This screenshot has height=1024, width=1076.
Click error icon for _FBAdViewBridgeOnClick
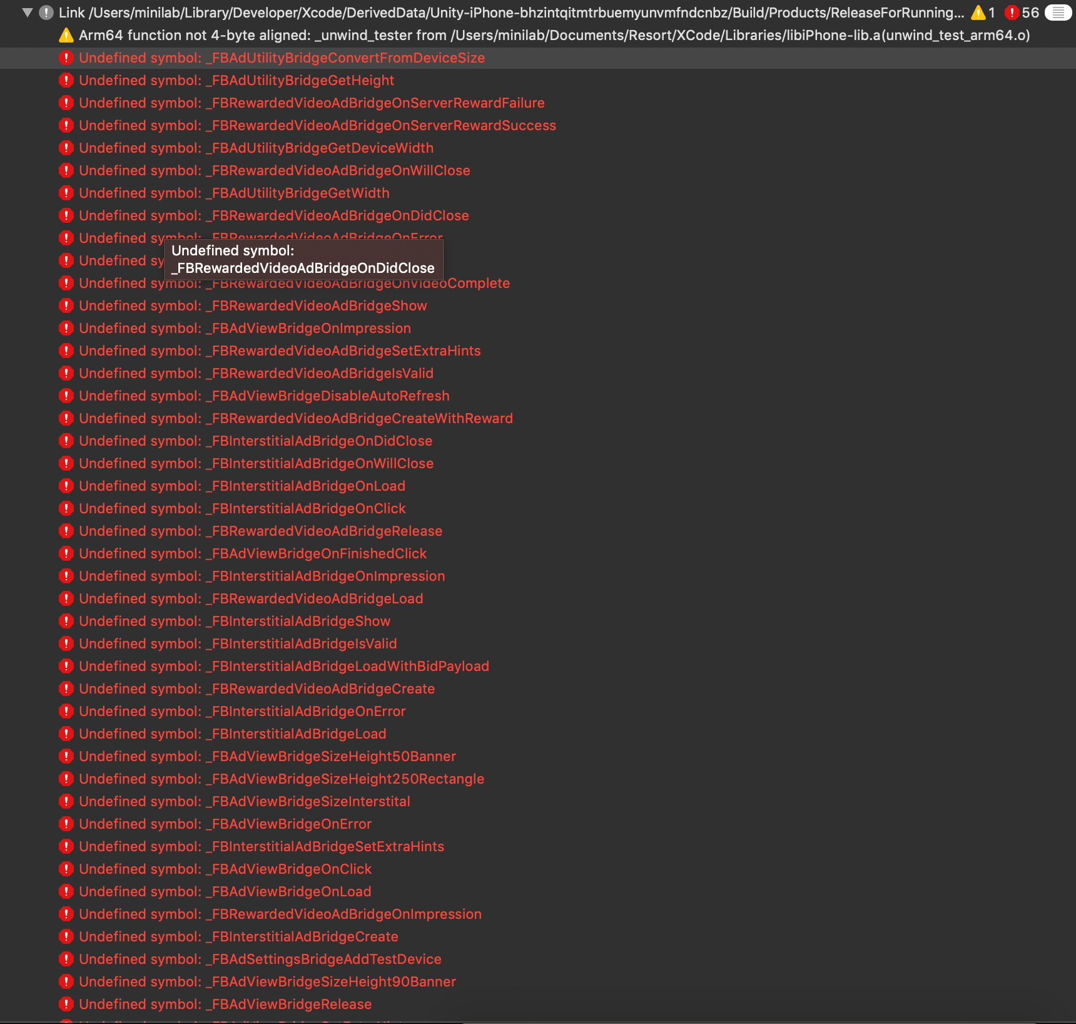(x=66, y=869)
